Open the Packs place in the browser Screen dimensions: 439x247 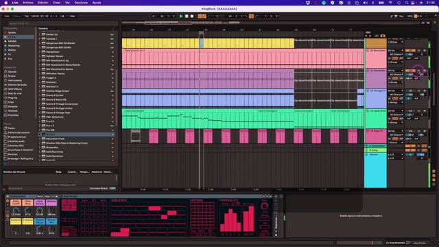tap(12, 128)
